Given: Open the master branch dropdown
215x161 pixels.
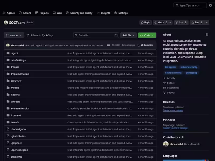Looking at the screenshot, I should (14, 35).
